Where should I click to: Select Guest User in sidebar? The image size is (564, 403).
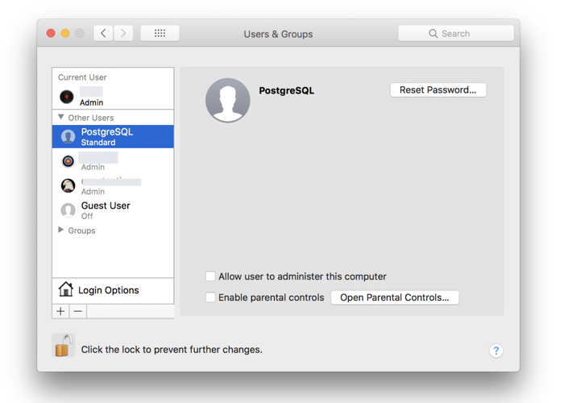click(x=105, y=210)
